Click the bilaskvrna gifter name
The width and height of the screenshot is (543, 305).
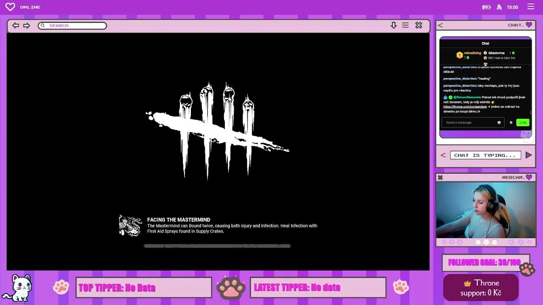point(496,53)
